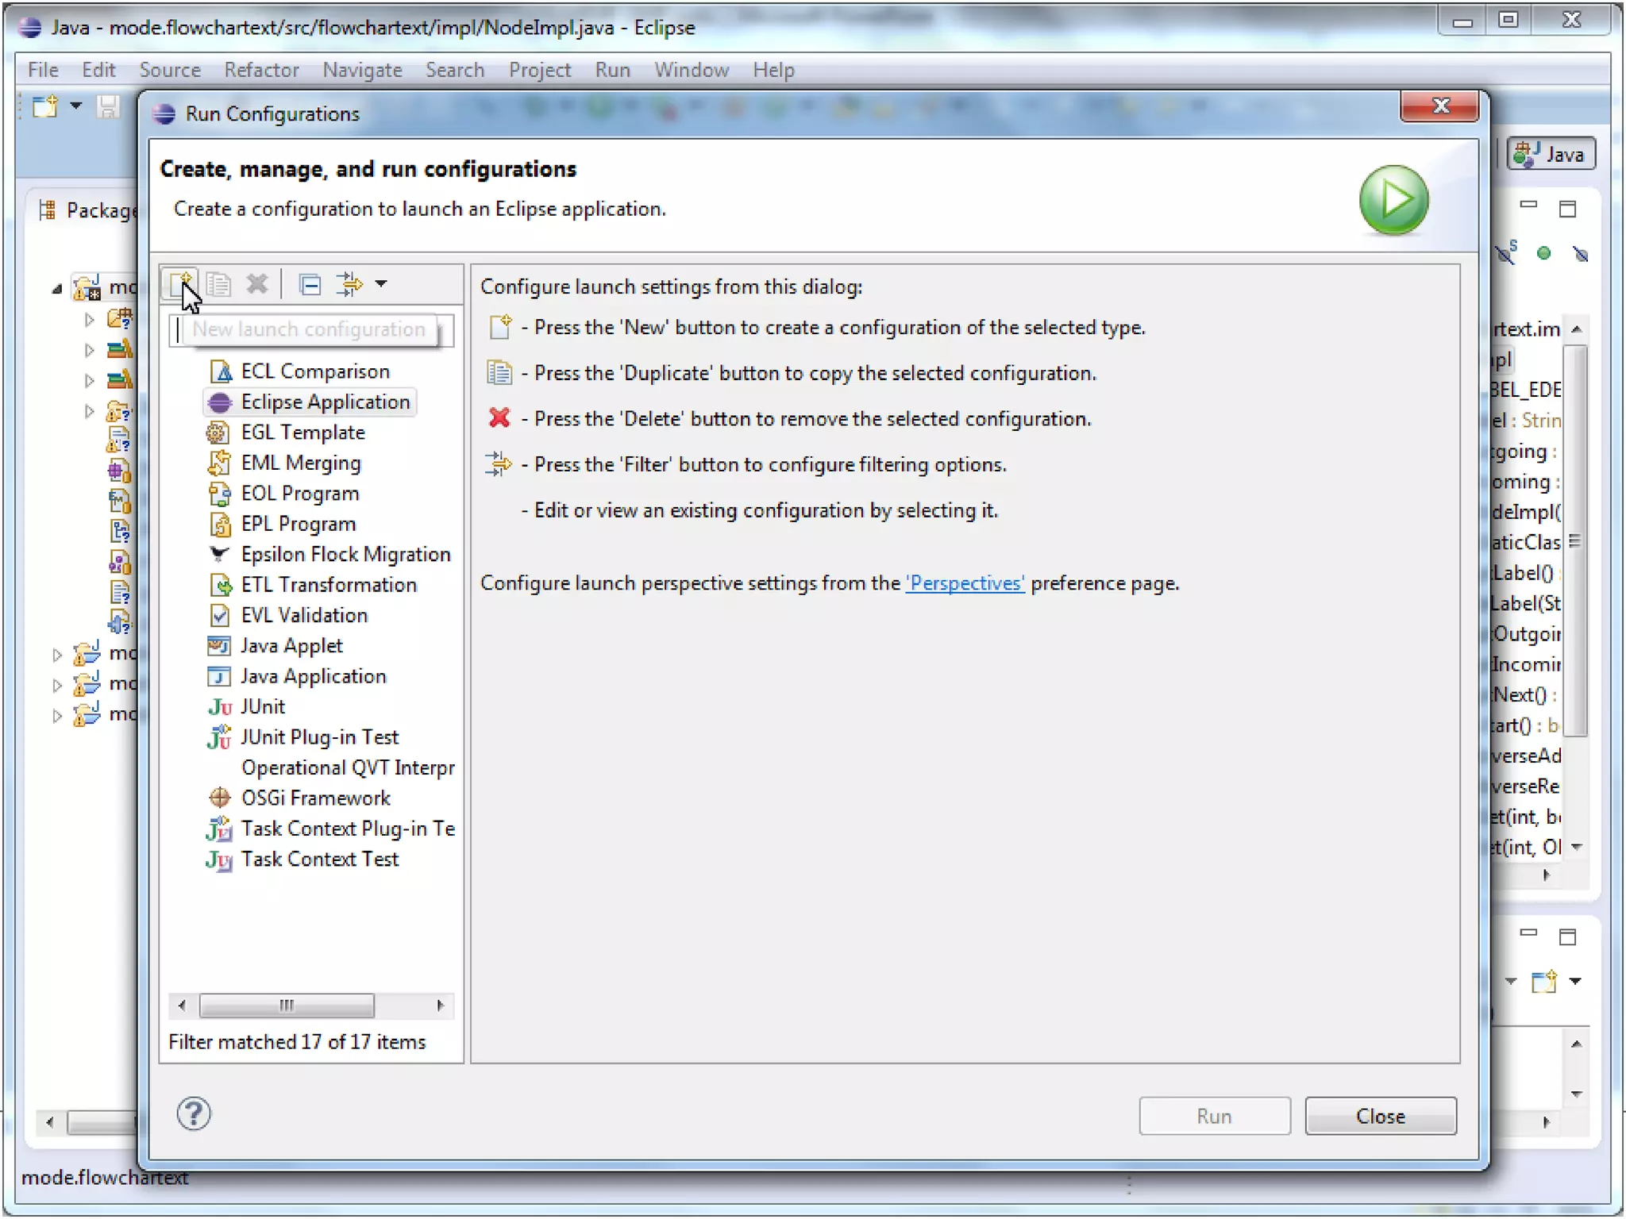Click the New launch configuration icon
Image resolution: width=1626 pixels, height=1219 pixels.
[x=179, y=283]
